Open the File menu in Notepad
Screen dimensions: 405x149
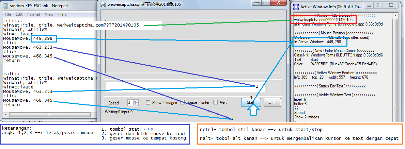click(8, 14)
